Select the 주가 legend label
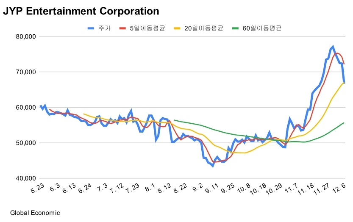 (x=104, y=28)
